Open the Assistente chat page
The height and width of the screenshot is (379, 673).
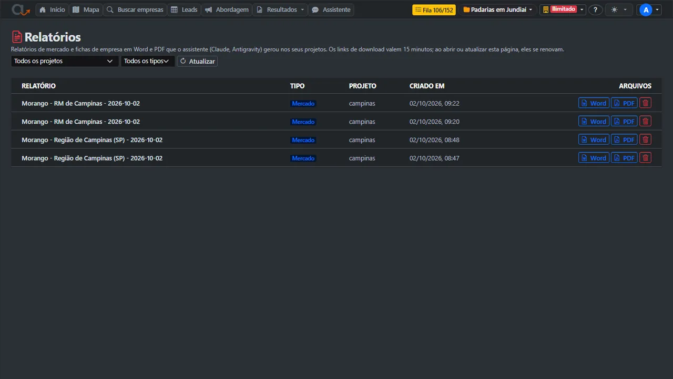click(x=331, y=9)
